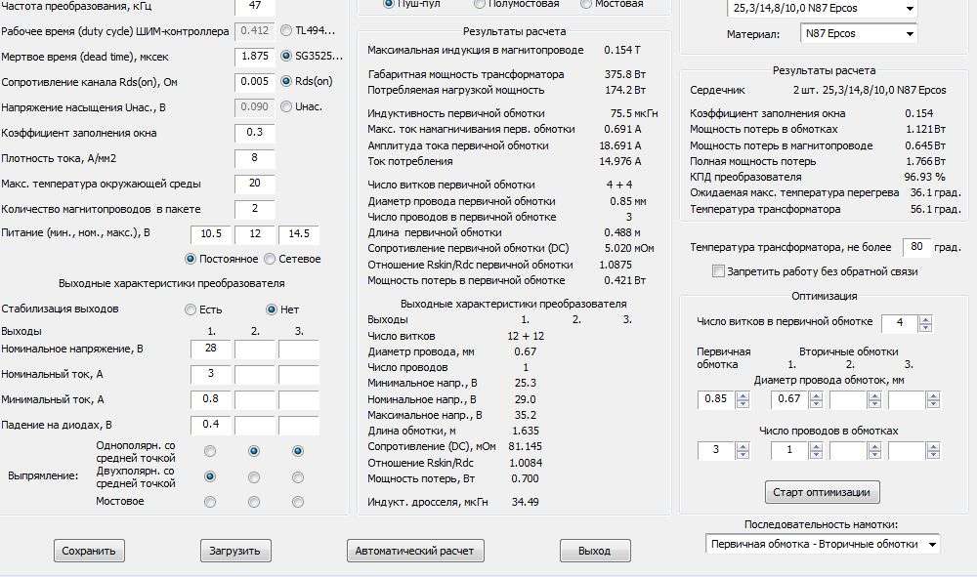Edit max ambient temperature field 20

pos(255,184)
